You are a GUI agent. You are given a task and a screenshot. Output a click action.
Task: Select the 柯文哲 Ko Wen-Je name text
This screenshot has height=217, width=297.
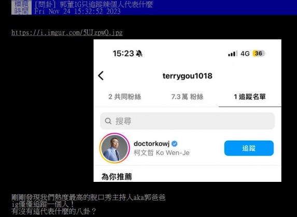click(x=162, y=152)
